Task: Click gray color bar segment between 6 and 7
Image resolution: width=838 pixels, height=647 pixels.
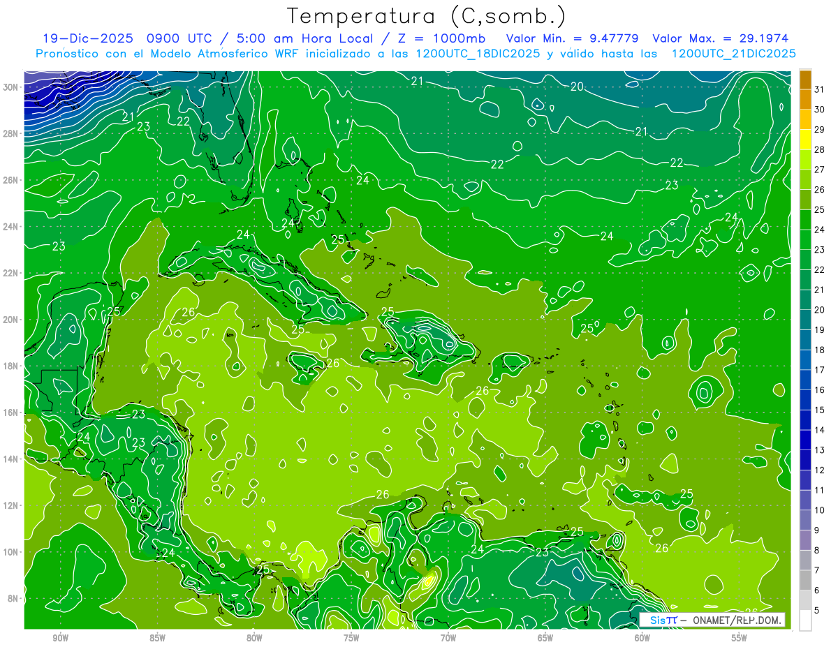Action: [x=805, y=581]
